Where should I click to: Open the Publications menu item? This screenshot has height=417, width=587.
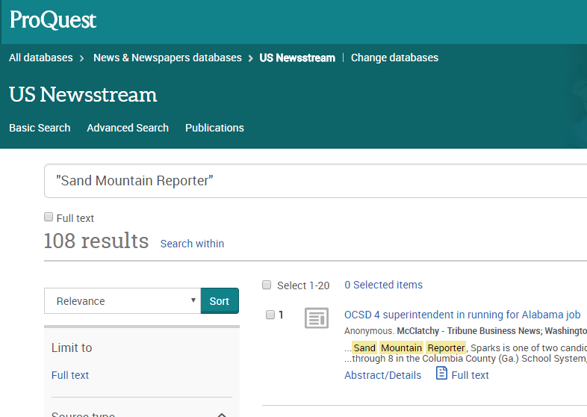214,128
